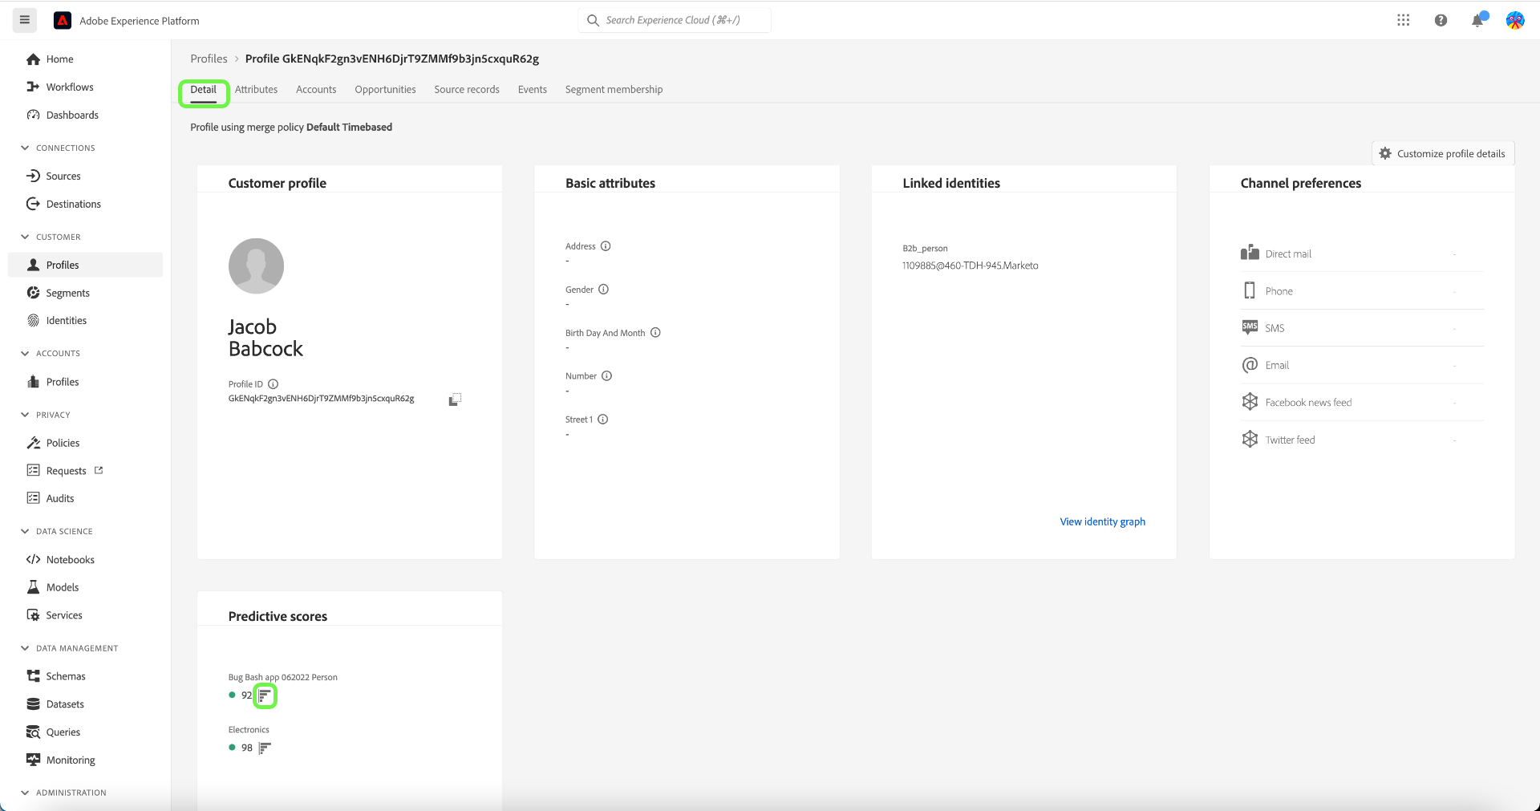Image resolution: width=1540 pixels, height=811 pixels.
Task: Open Segments in sidebar
Action: point(85,294)
